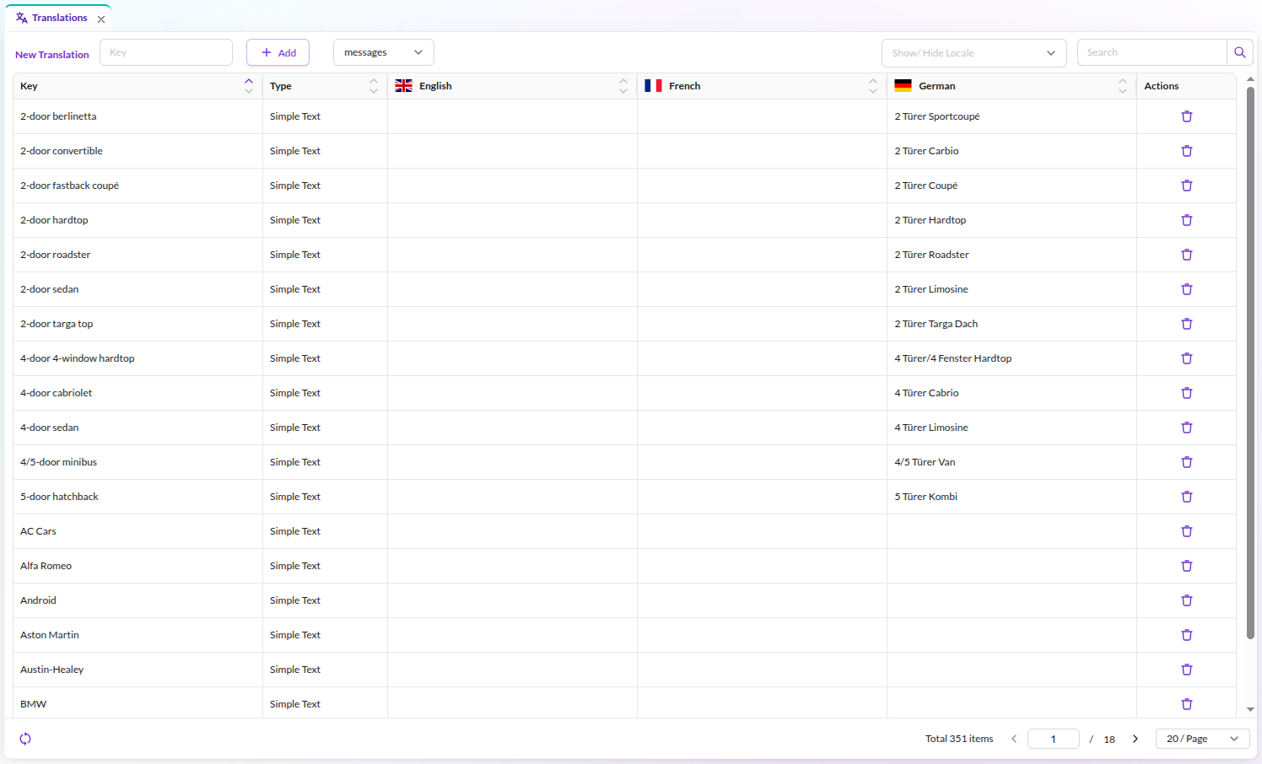1262x764 pixels.
Task: Click the page number input box
Action: (x=1053, y=739)
